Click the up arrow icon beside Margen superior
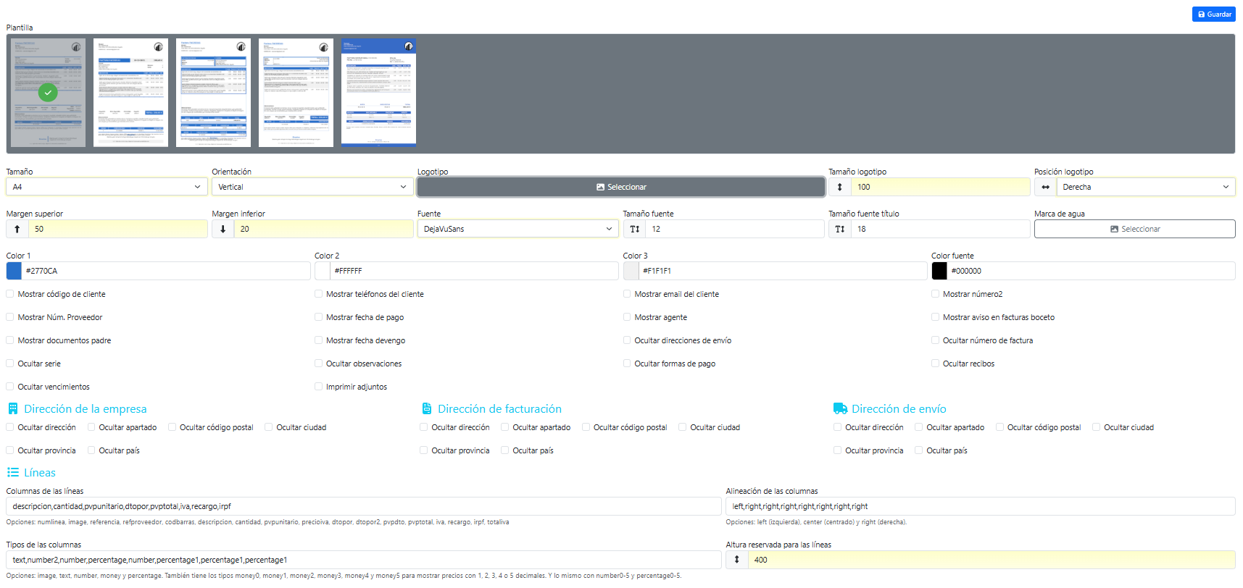 click(17, 229)
